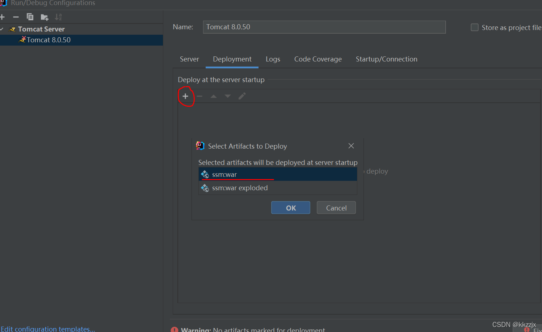Move deployment item up
Viewport: 542px width, 332px height.
214,96
